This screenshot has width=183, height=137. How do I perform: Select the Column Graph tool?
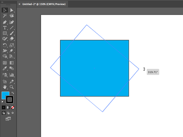point(12,75)
